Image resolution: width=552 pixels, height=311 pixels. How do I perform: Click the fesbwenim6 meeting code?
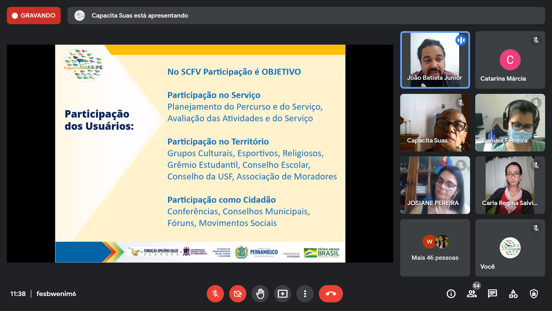56,294
